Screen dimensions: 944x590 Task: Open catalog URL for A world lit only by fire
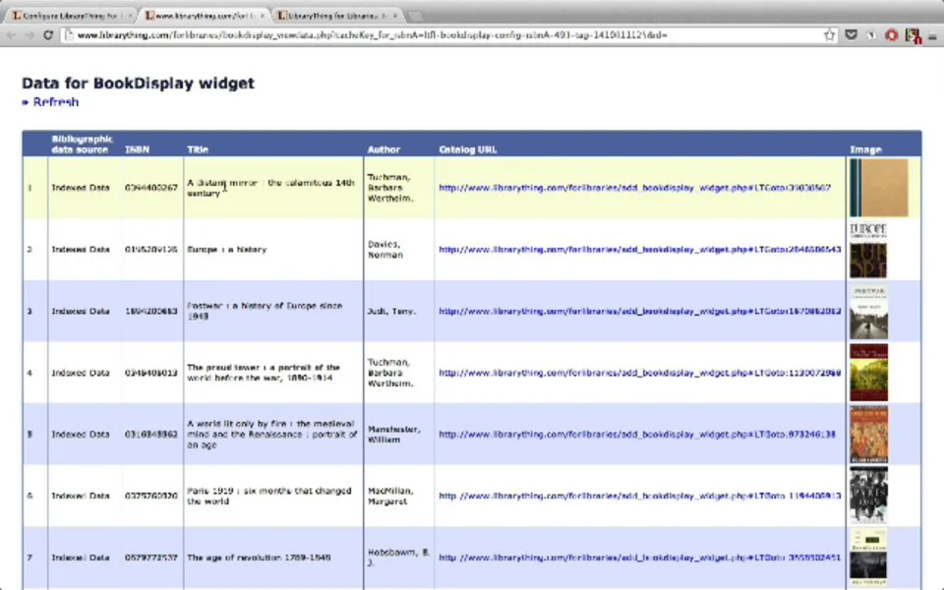pyautogui.click(x=637, y=434)
